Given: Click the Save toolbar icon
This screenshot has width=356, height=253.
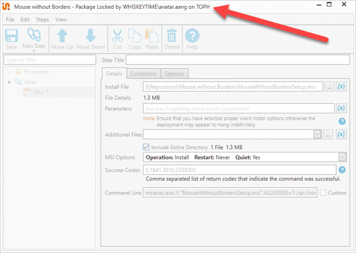Looking at the screenshot, I should point(11,36).
